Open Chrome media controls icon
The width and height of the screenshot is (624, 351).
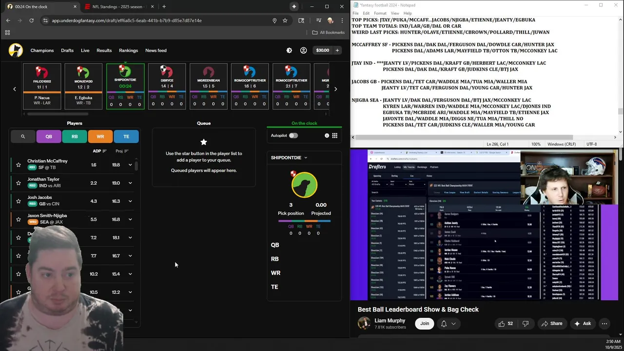(319, 20)
